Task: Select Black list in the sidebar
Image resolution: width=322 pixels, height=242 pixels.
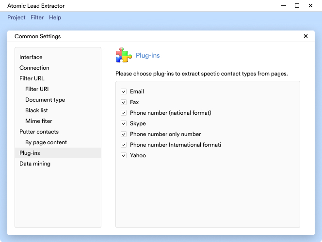Action: (37, 110)
